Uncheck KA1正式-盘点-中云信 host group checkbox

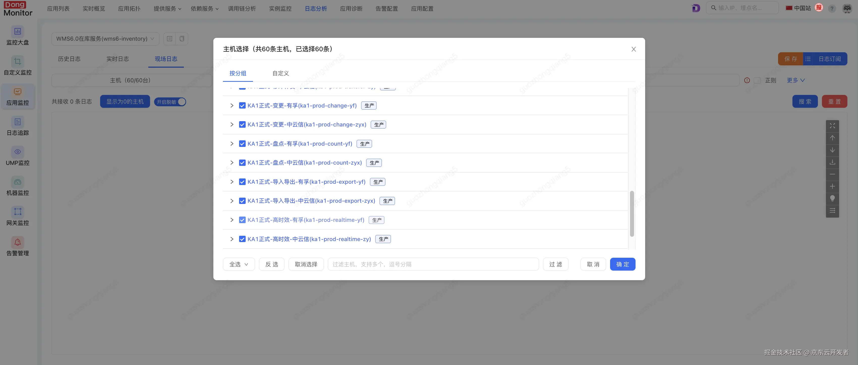coord(242,163)
